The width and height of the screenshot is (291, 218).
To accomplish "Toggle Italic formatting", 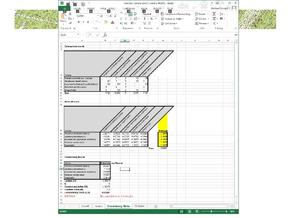I will 83,22.
